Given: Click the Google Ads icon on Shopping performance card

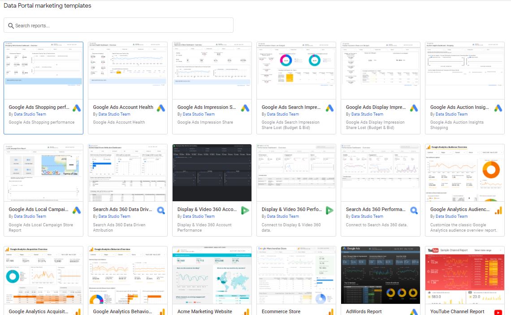Looking at the screenshot, I should (77, 108).
